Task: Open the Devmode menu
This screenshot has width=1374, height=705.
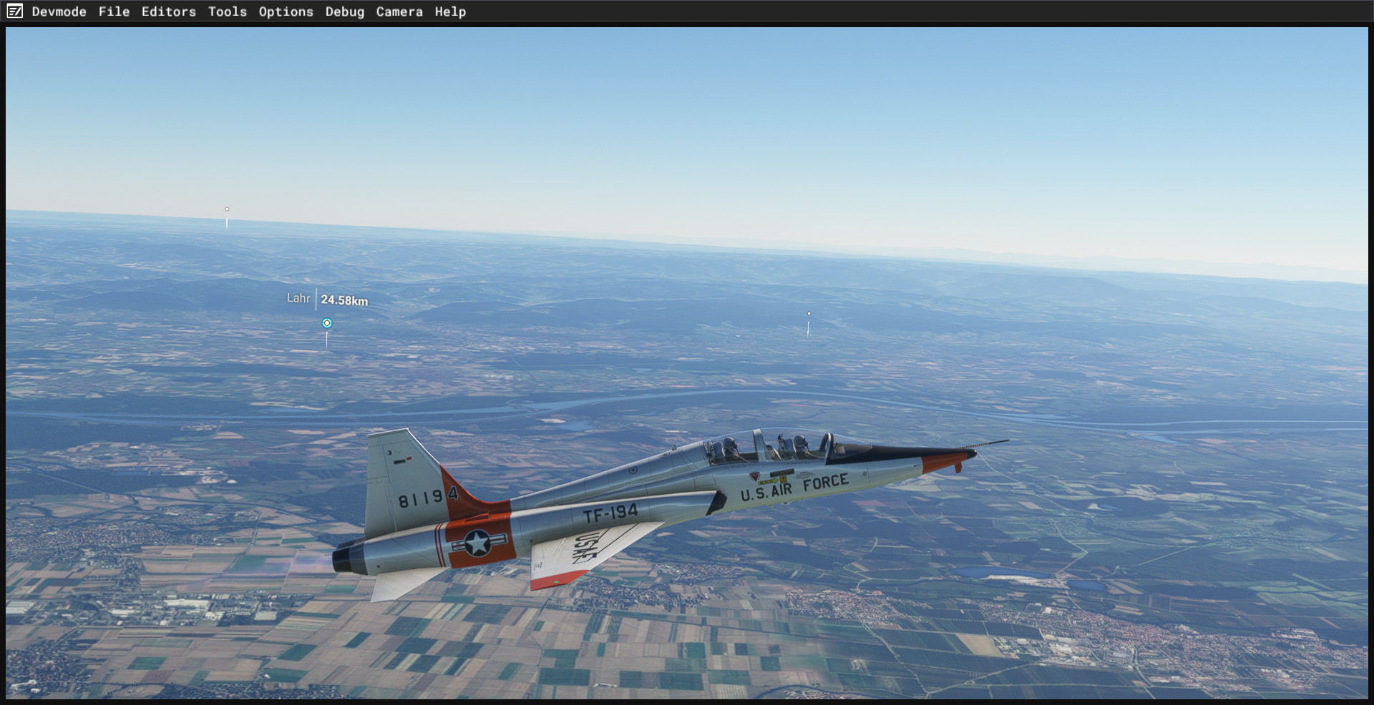Action: click(x=59, y=11)
